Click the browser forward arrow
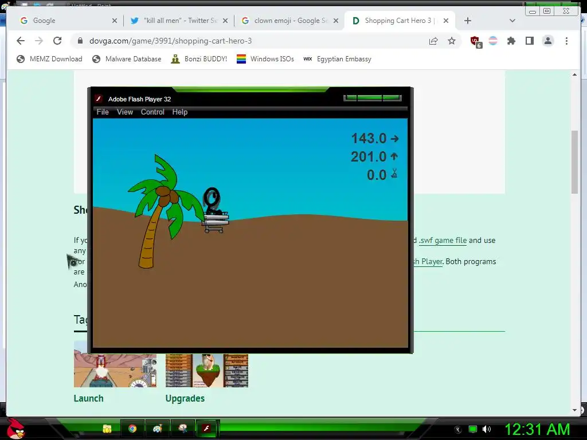 (x=39, y=41)
